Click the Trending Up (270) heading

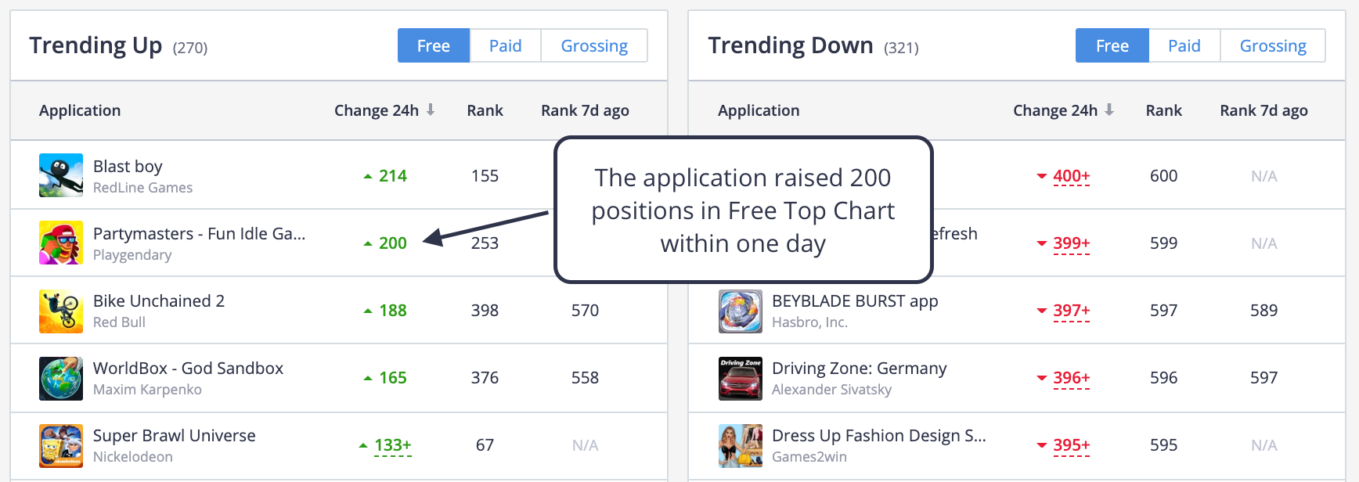point(118,46)
